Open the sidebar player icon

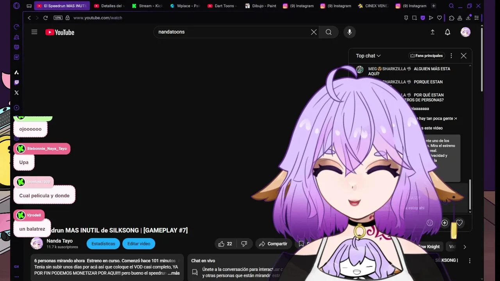click(16, 108)
